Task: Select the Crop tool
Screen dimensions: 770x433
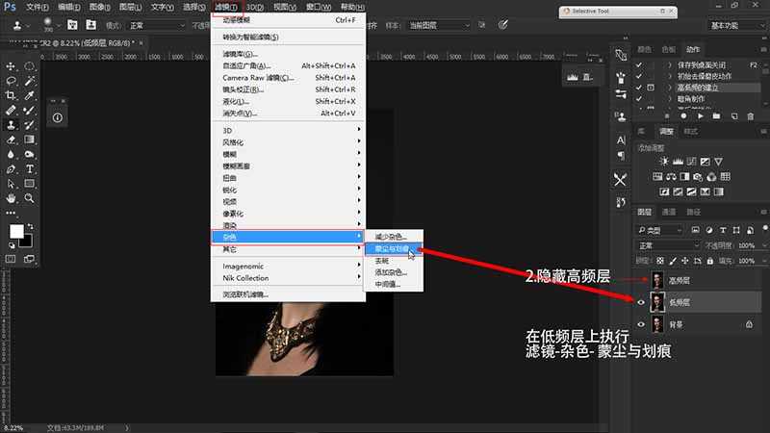Action: coord(12,95)
